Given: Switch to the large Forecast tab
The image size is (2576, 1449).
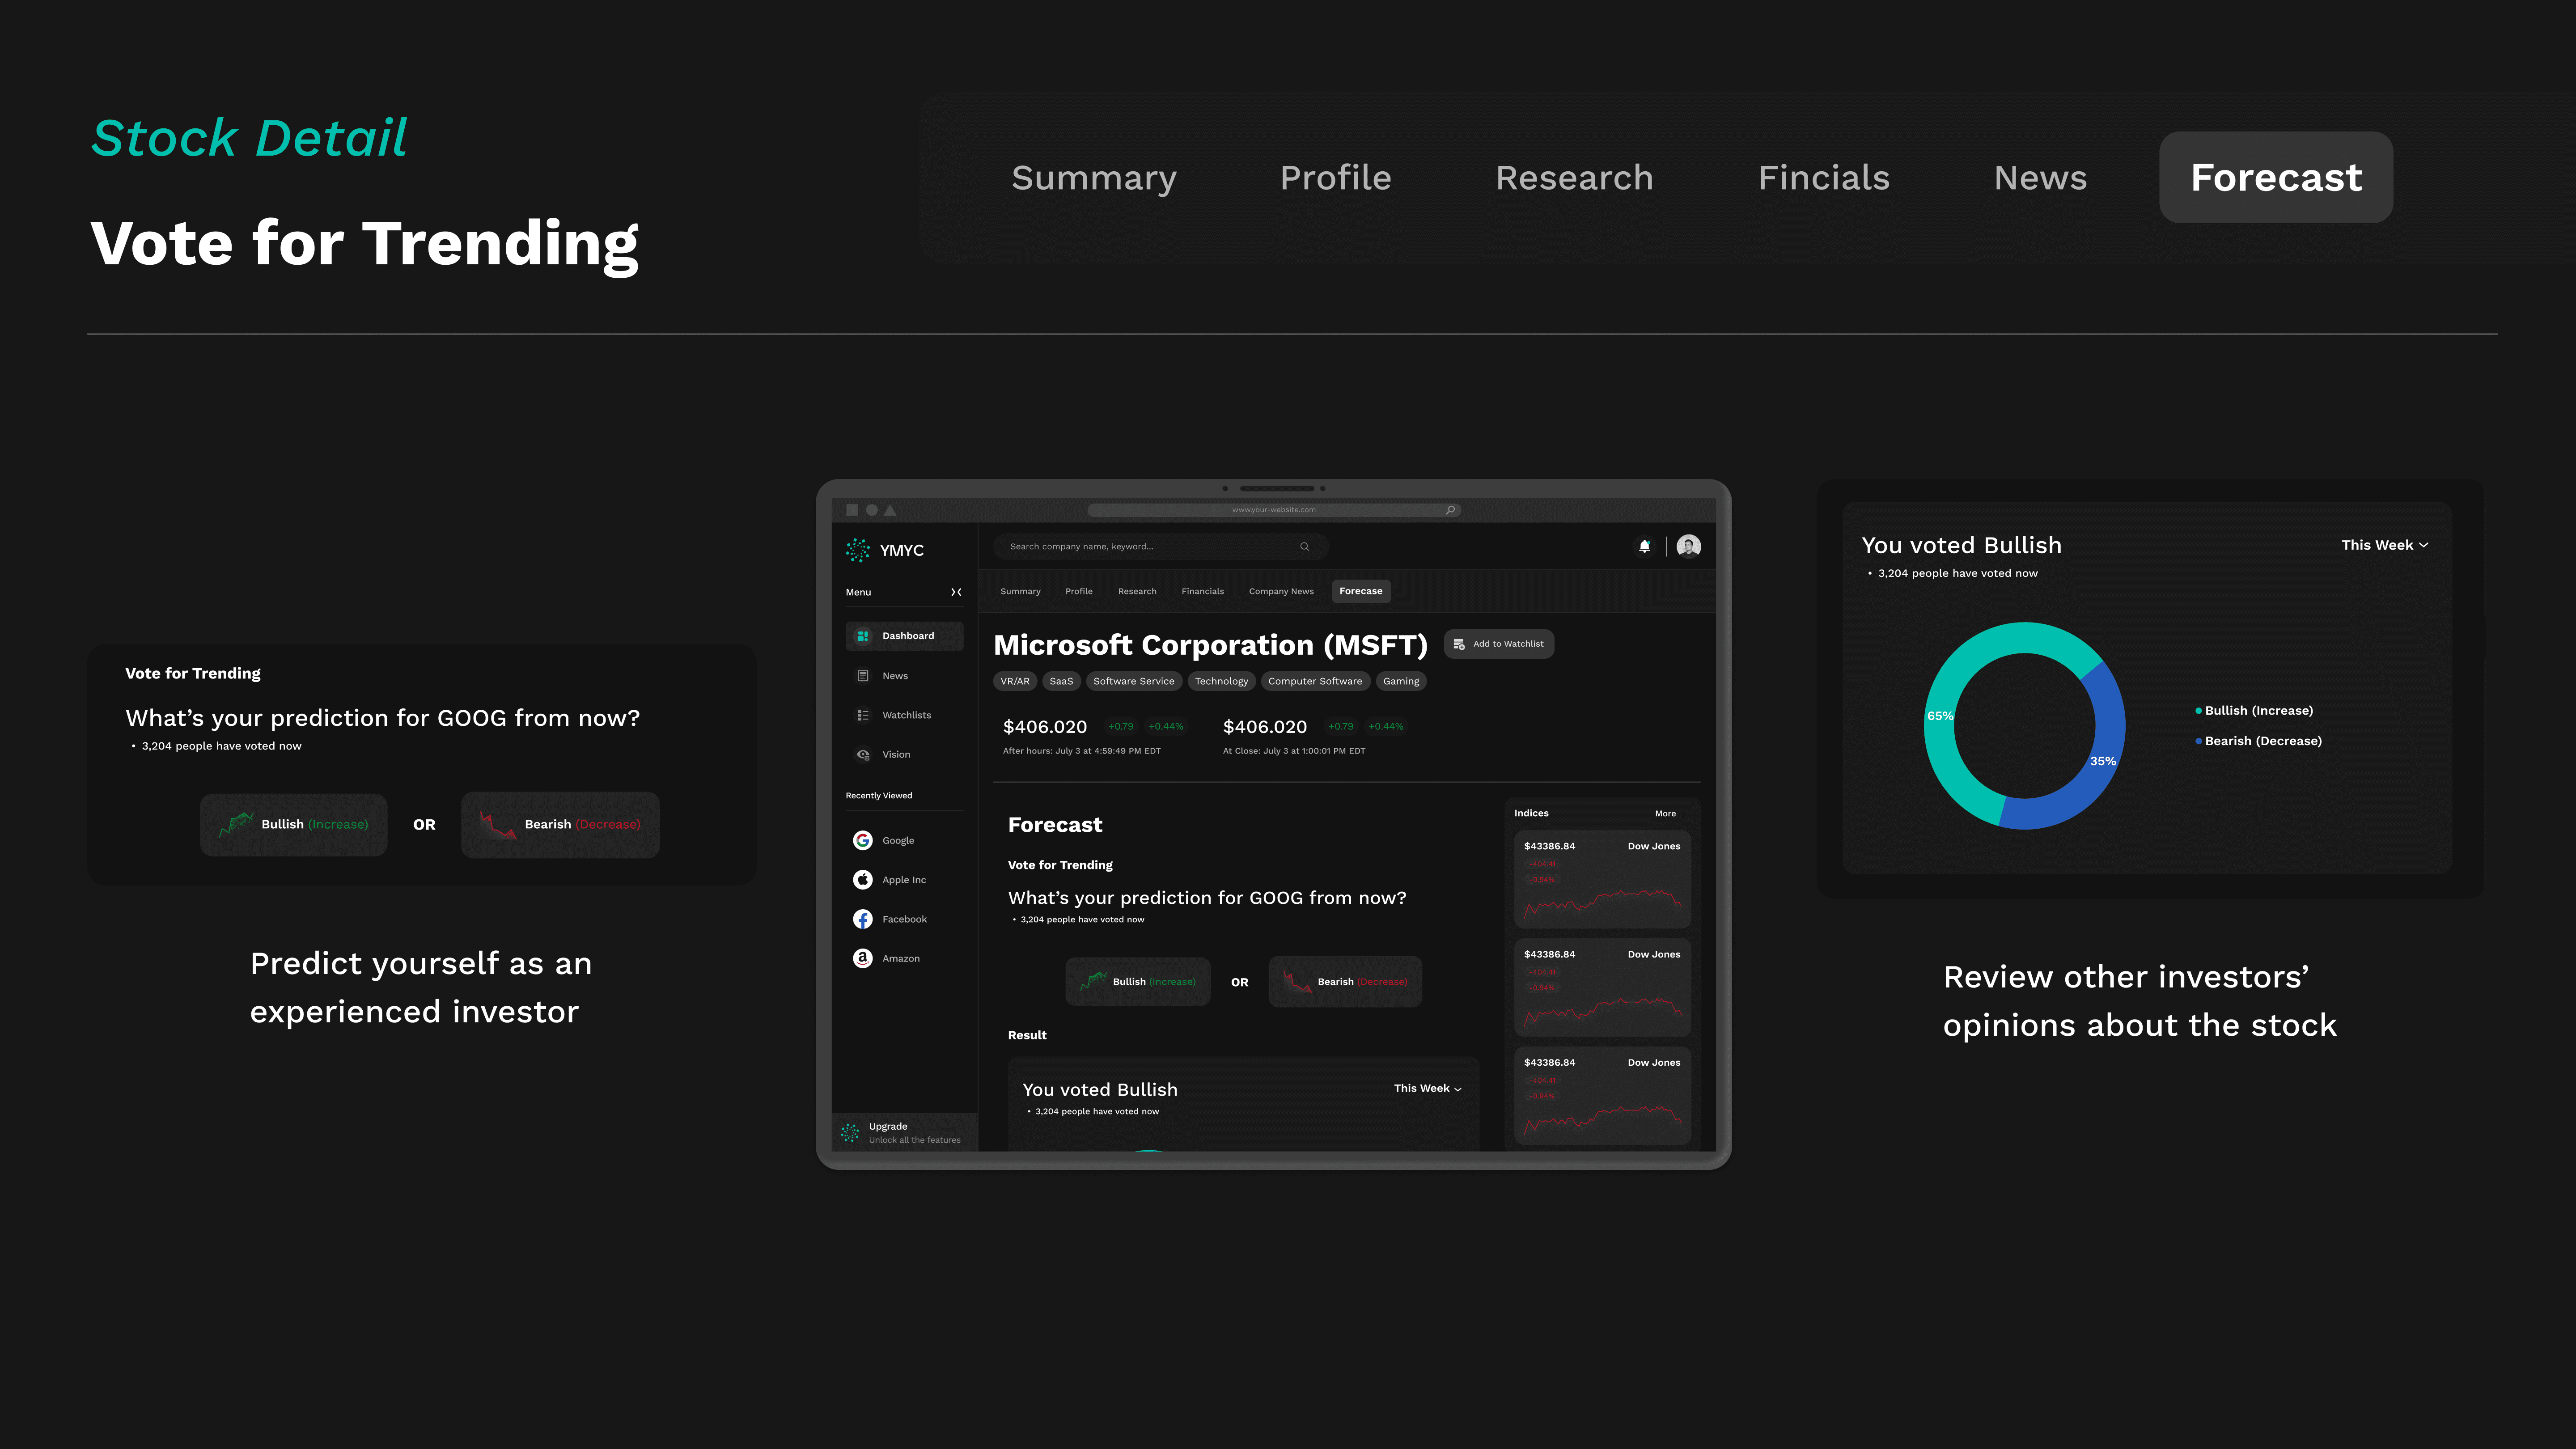Looking at the screenshot, I should pyautogui.click(x=2275, y=177).
